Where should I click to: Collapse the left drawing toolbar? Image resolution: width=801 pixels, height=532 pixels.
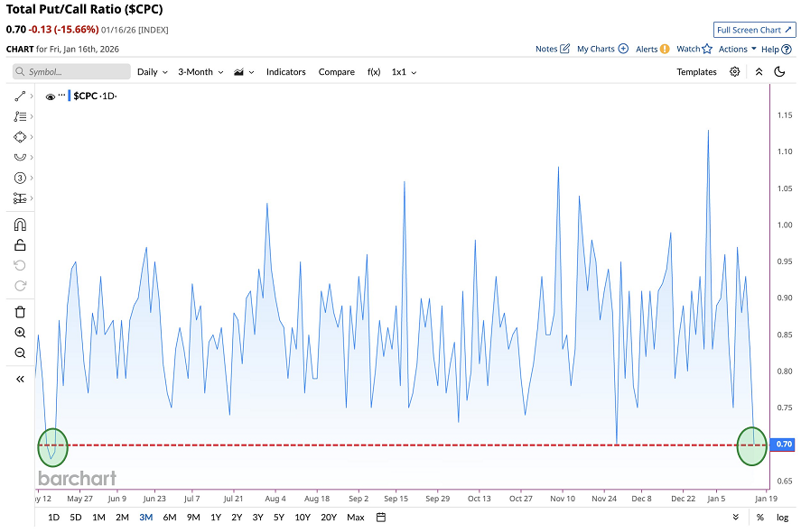point(20,380)
